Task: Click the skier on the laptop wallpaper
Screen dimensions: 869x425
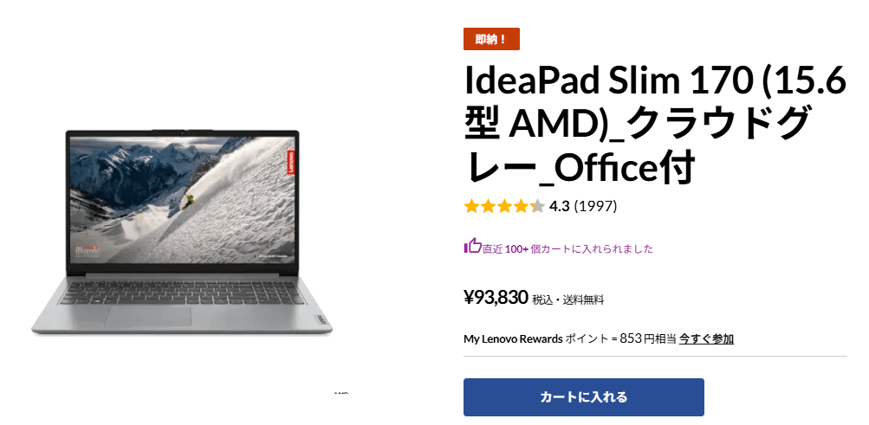Action: pos(190,200)
